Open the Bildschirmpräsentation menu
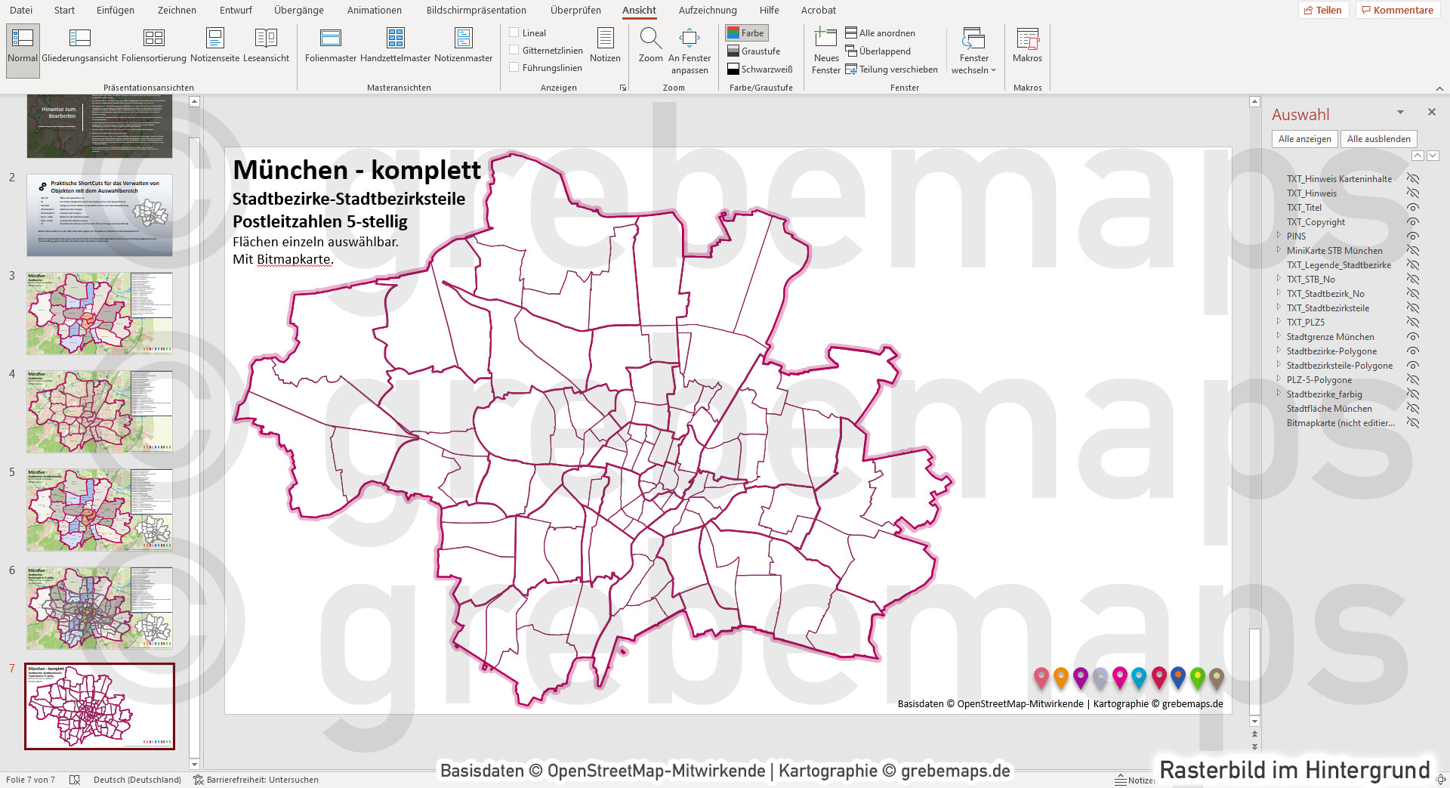The image size is (1450, 788). click(477, 10)
